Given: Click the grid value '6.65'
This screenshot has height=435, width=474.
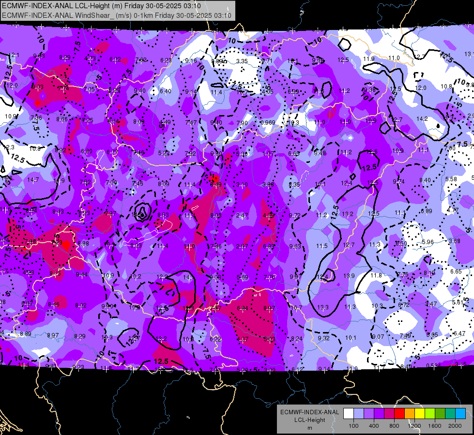Looking at the screenshot, I should tap(456, 272).
